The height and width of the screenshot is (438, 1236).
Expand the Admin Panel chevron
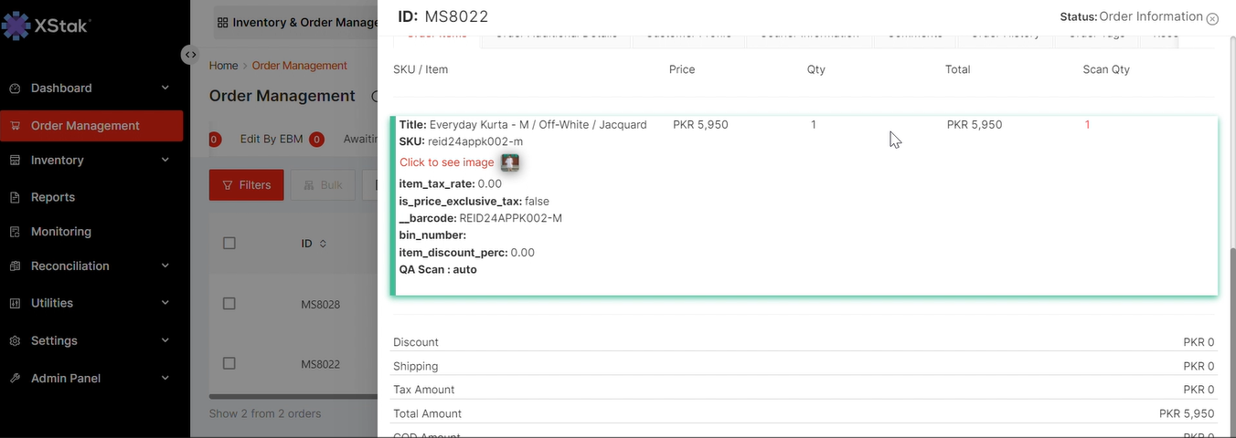(x=165, y=378)
